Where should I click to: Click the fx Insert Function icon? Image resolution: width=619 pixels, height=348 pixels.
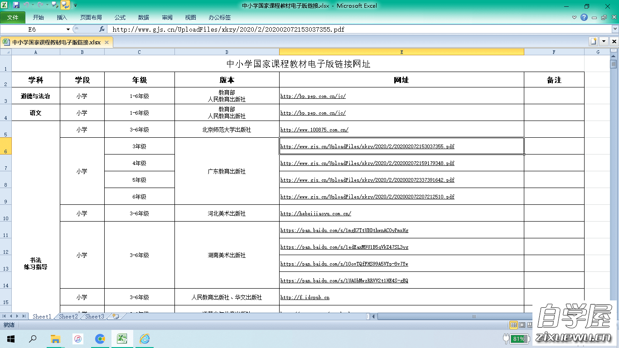[102, 29]
